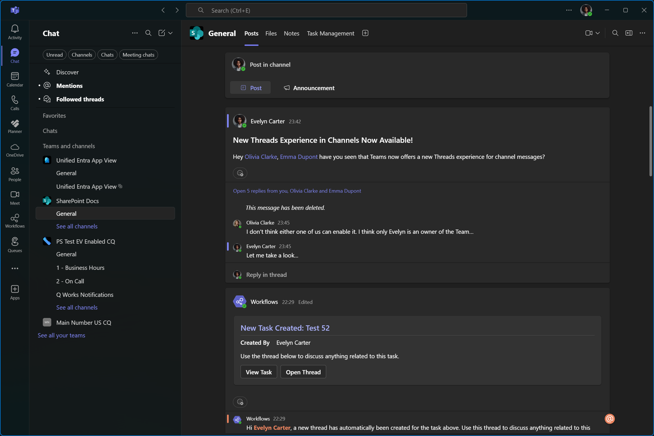The image size is (654, 436).
Task: Click See all your teams link
Action: pos(61,335)
